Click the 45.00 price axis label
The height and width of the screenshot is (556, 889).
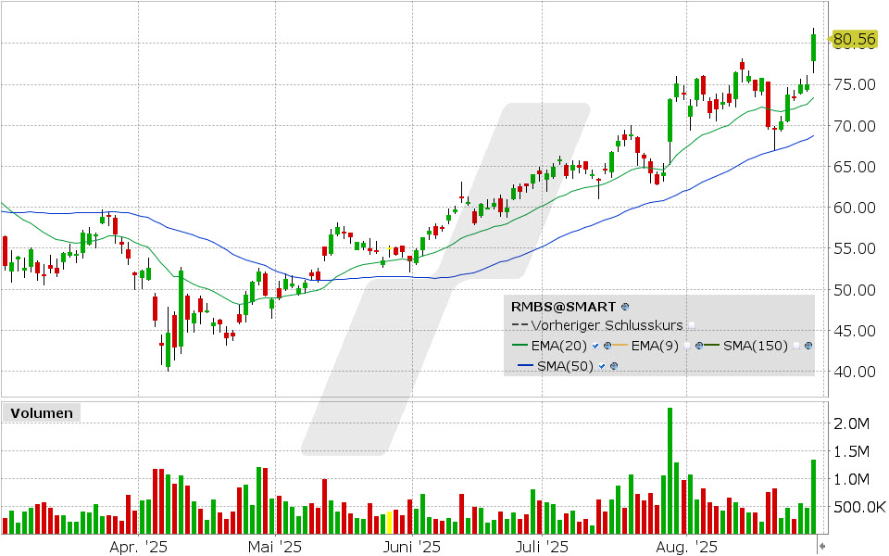[855, 331]
